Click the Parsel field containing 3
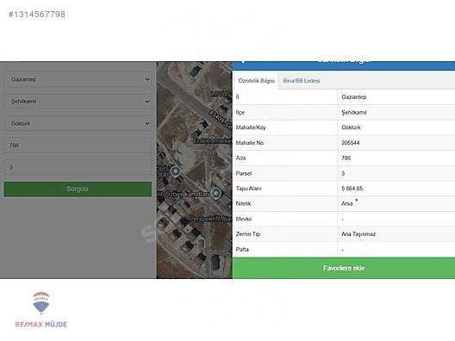 coord(78,167)
